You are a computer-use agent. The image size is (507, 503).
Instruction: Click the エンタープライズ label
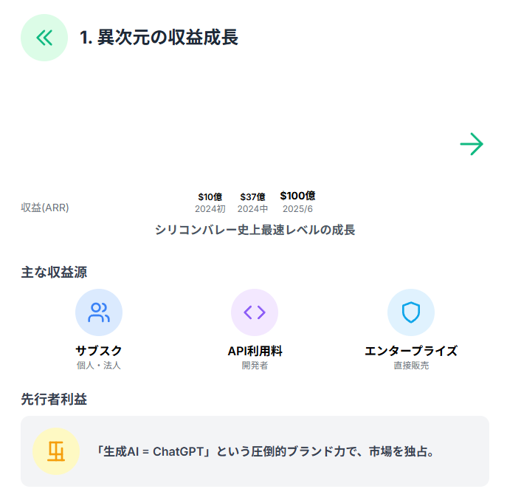click(x=411, y=351)
